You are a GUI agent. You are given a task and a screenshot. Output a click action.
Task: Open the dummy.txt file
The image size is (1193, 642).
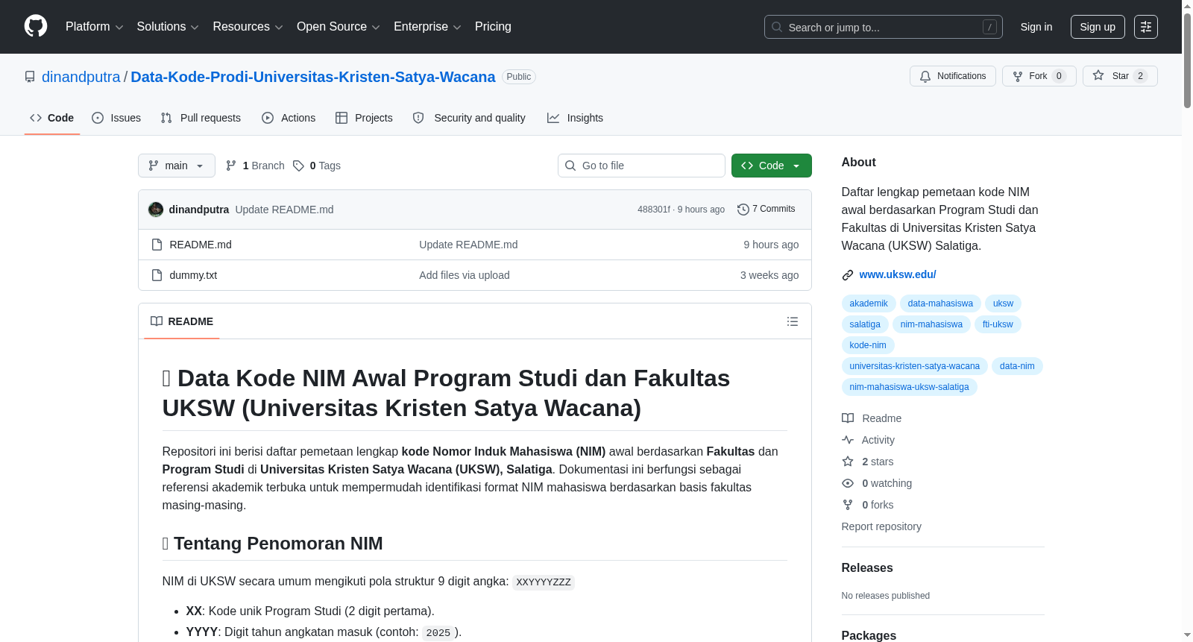coord(193,275)
